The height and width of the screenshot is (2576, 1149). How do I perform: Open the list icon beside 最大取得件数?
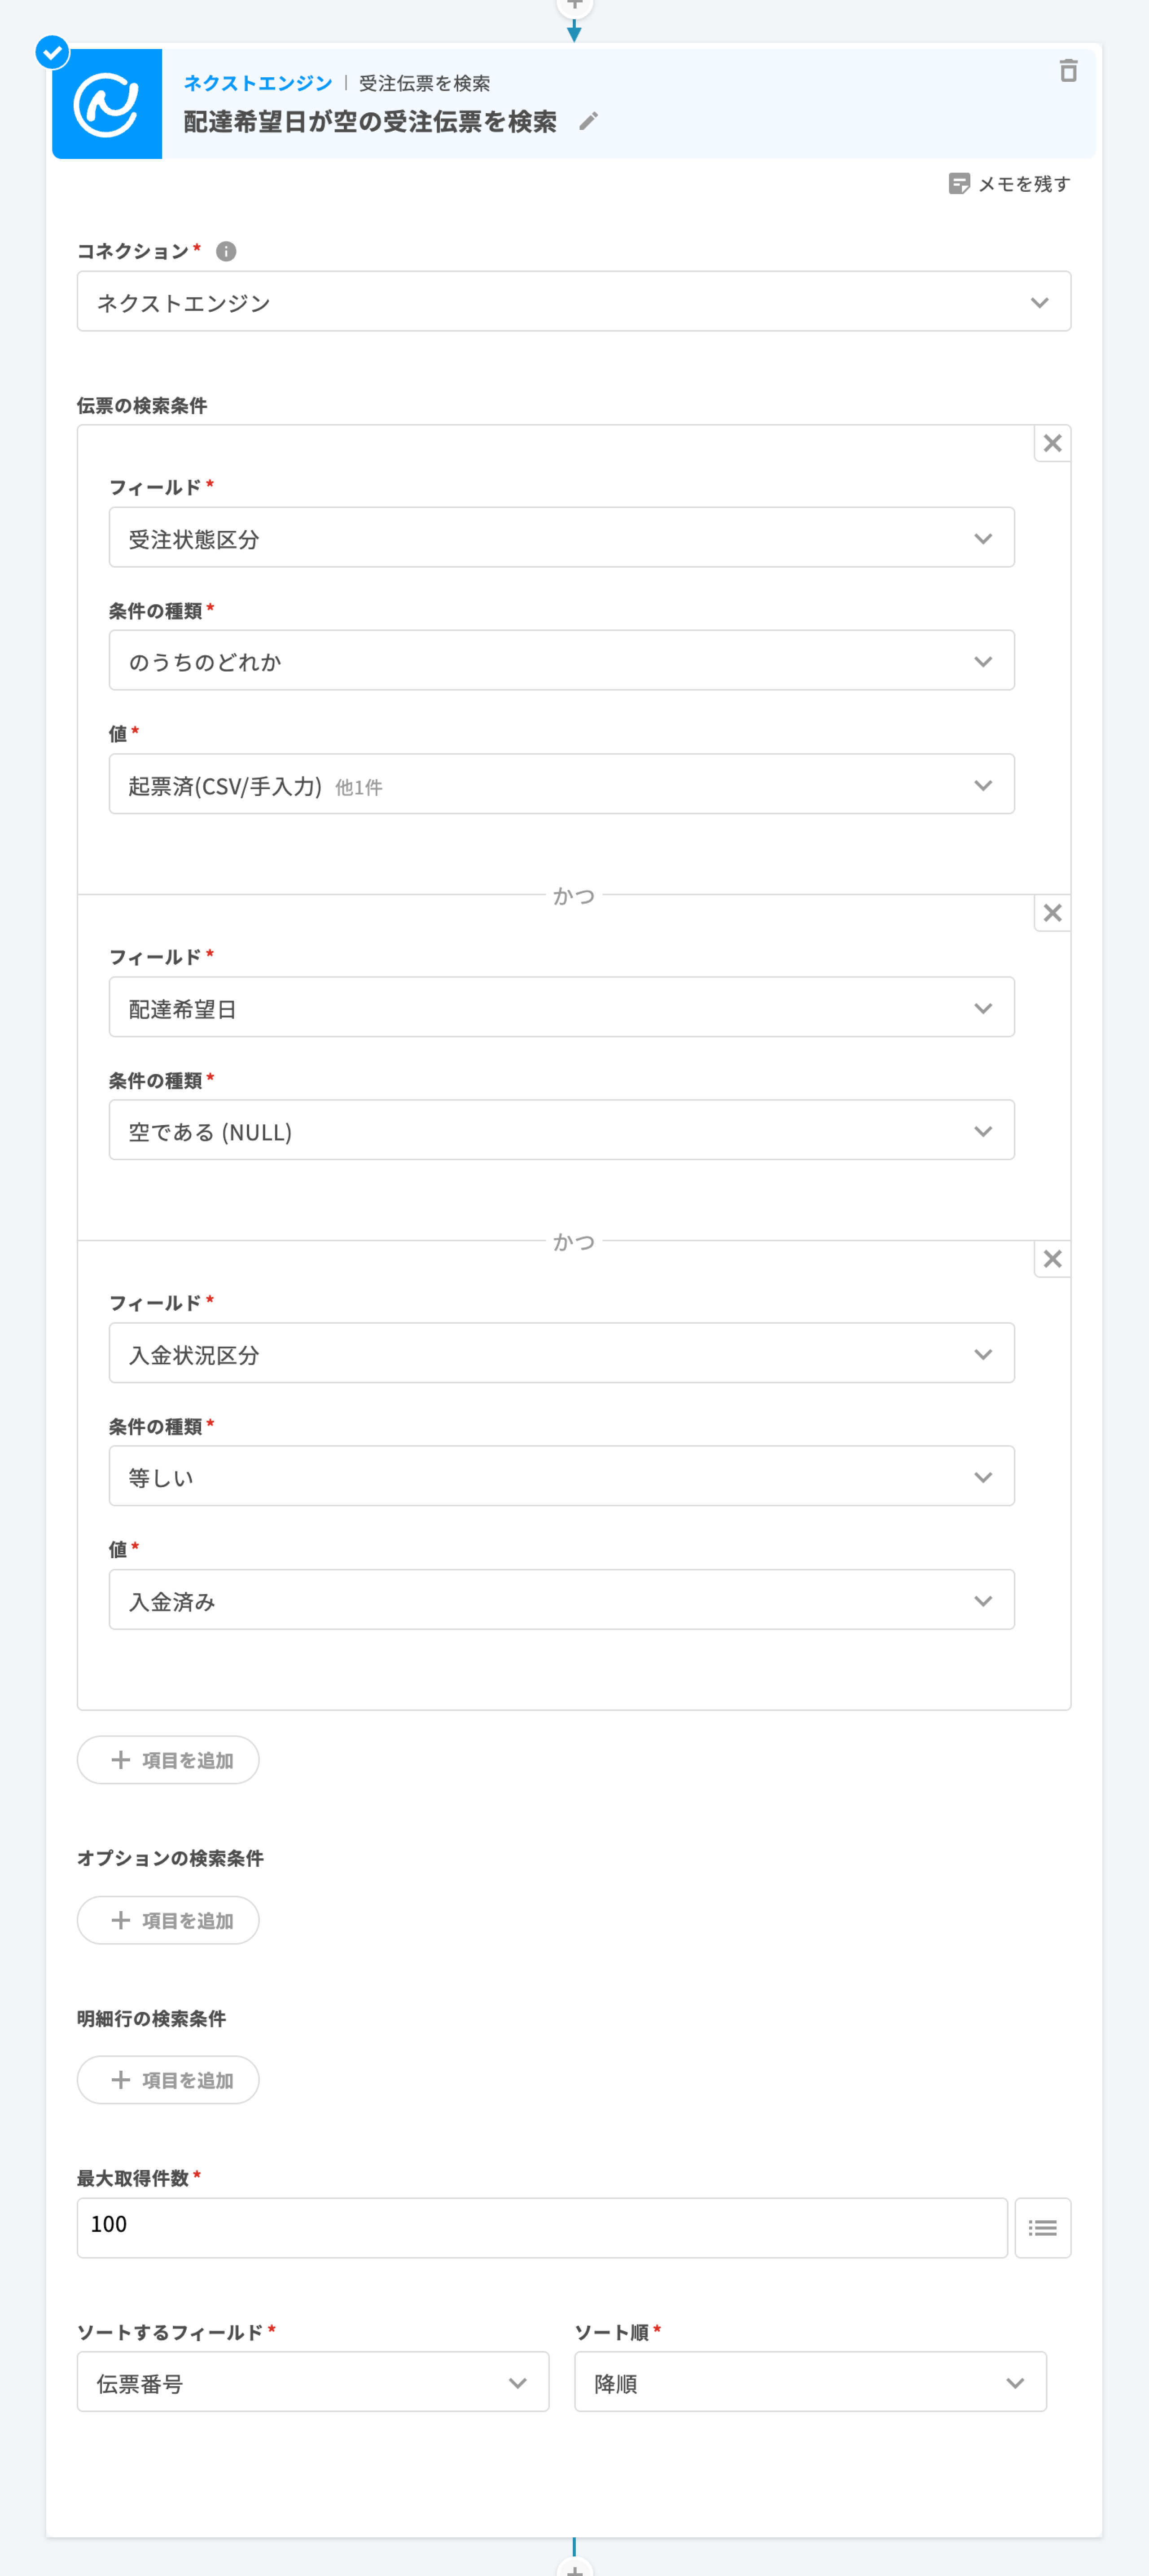pyautogui.click(x=1042, y=2227)
